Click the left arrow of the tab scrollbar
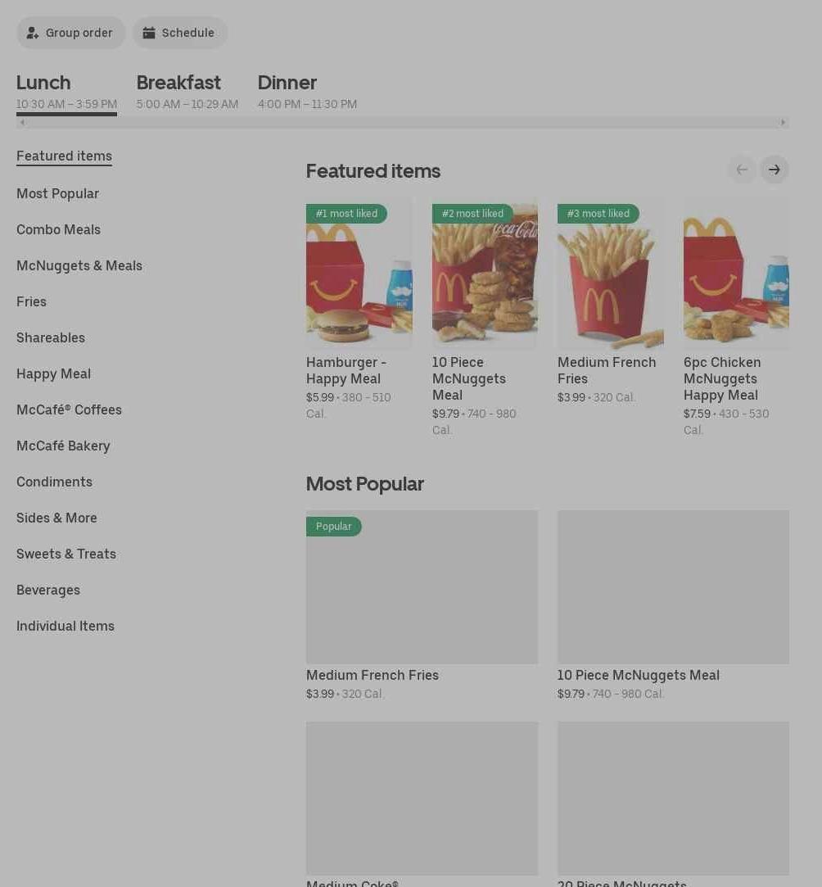 [22, 122]
